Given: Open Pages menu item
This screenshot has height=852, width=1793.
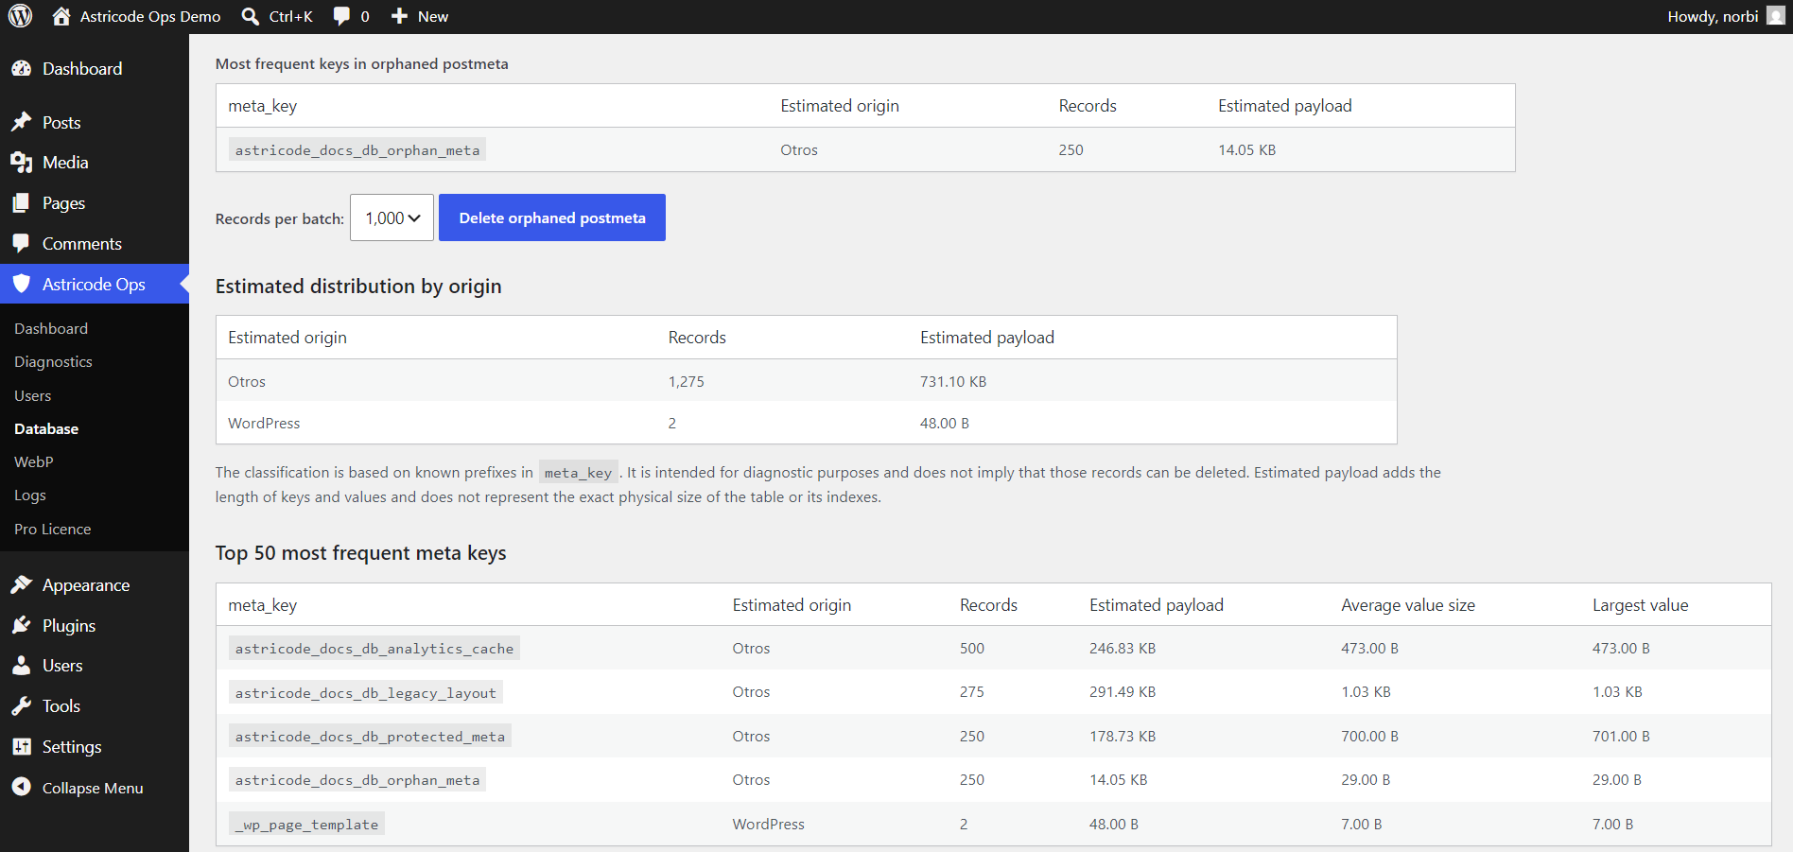Looking at the screenshot, I should (63, 203).
